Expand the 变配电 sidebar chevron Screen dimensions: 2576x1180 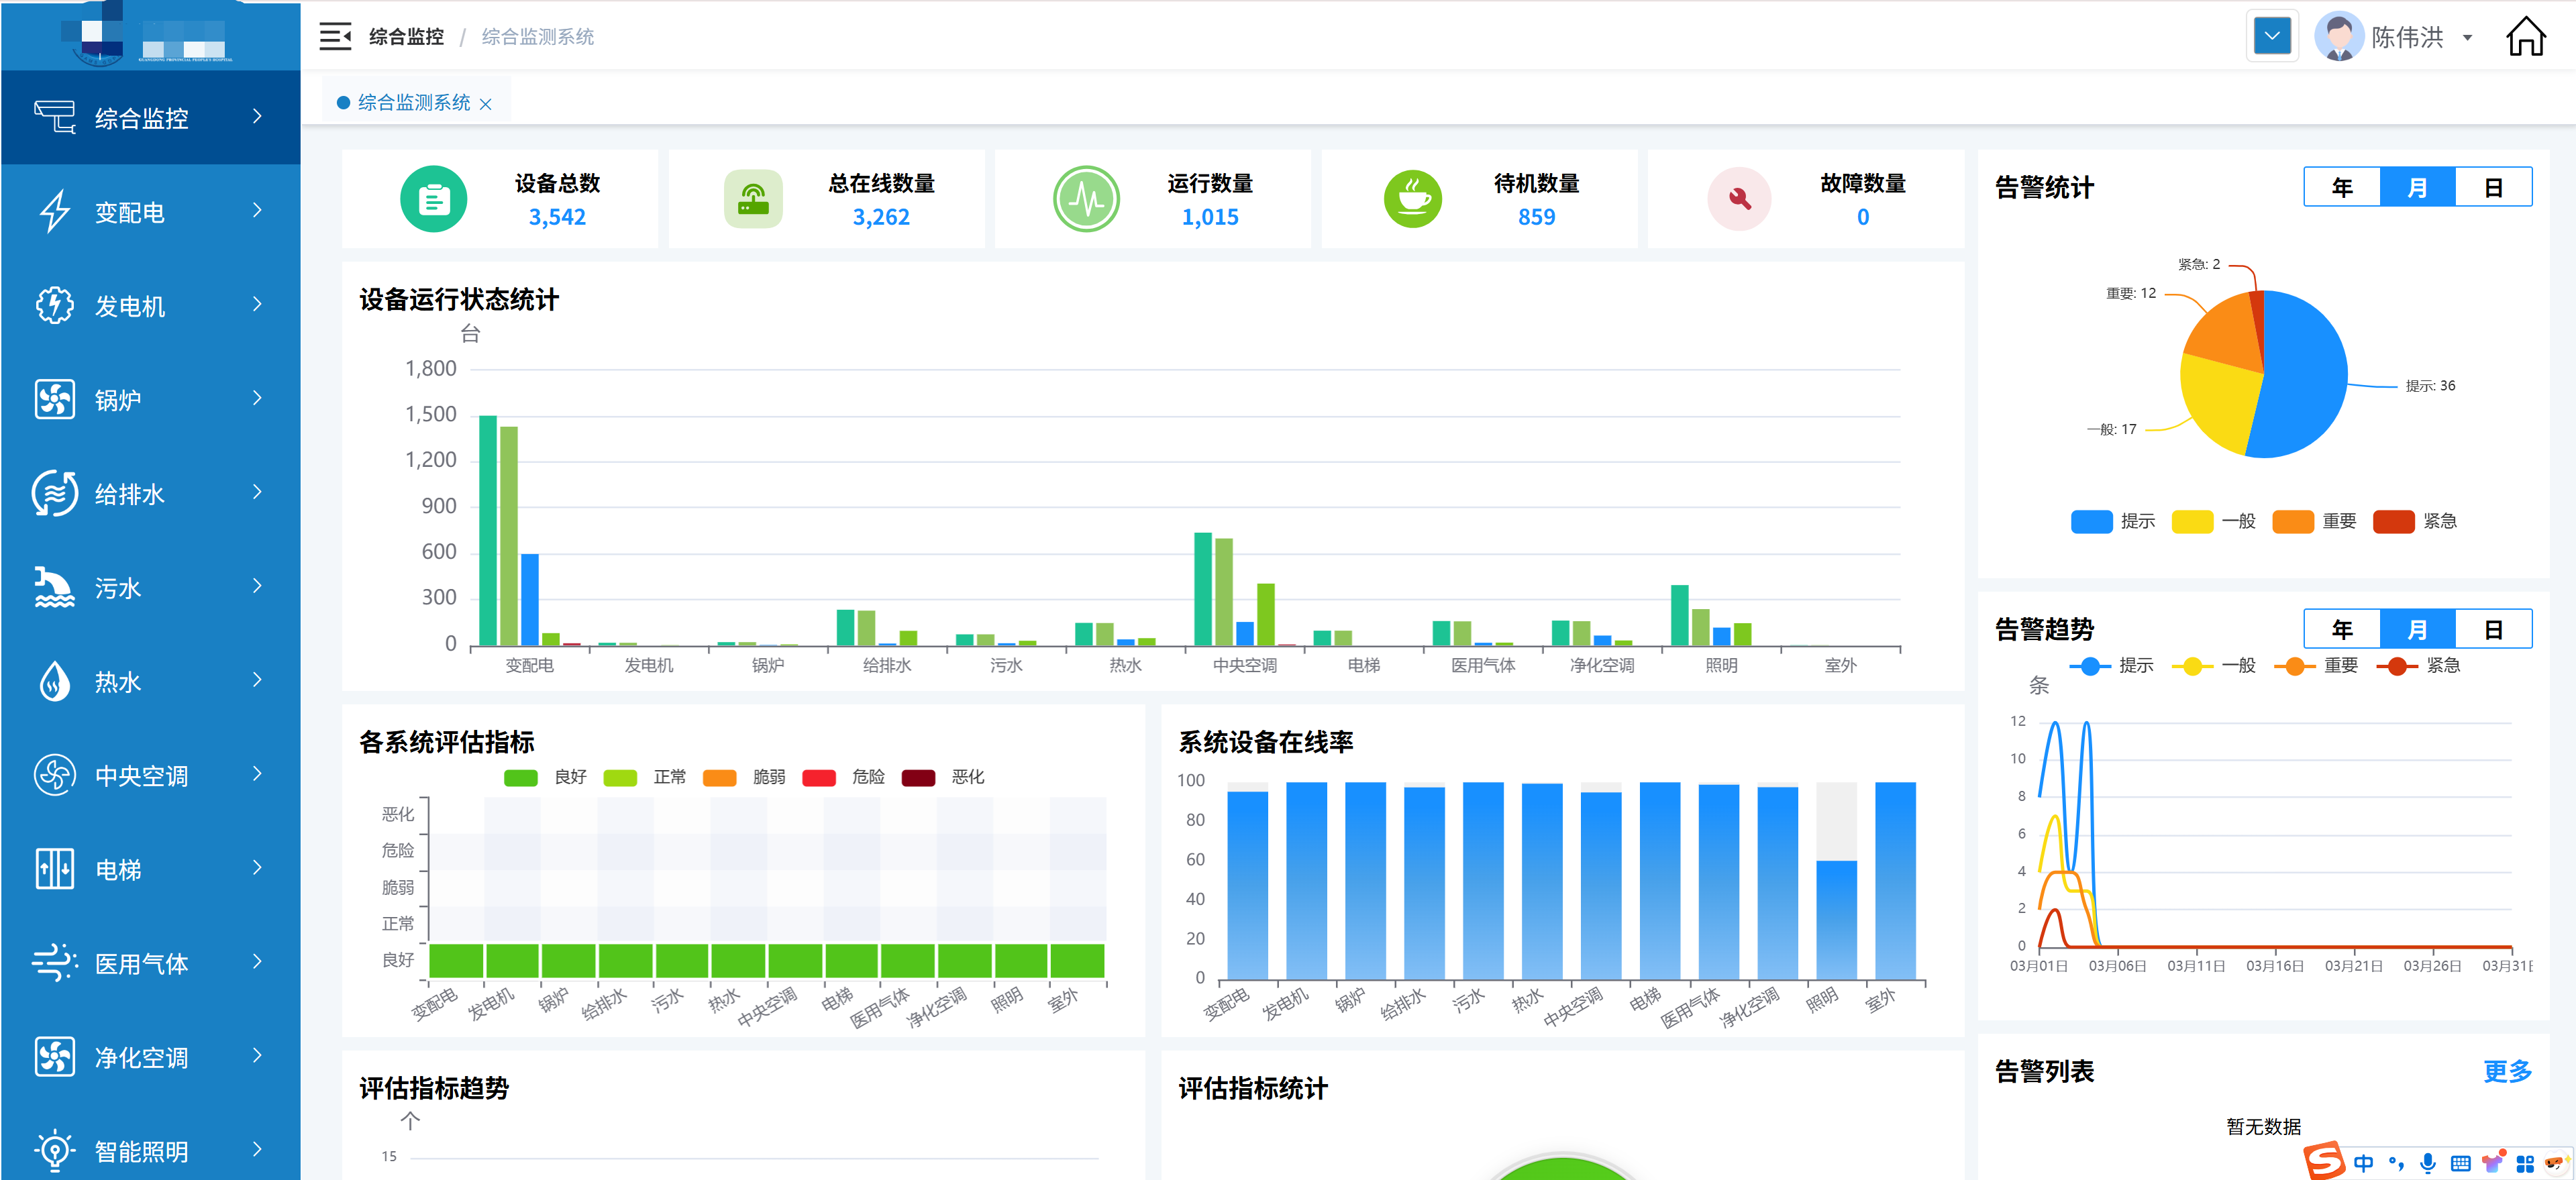257,210
